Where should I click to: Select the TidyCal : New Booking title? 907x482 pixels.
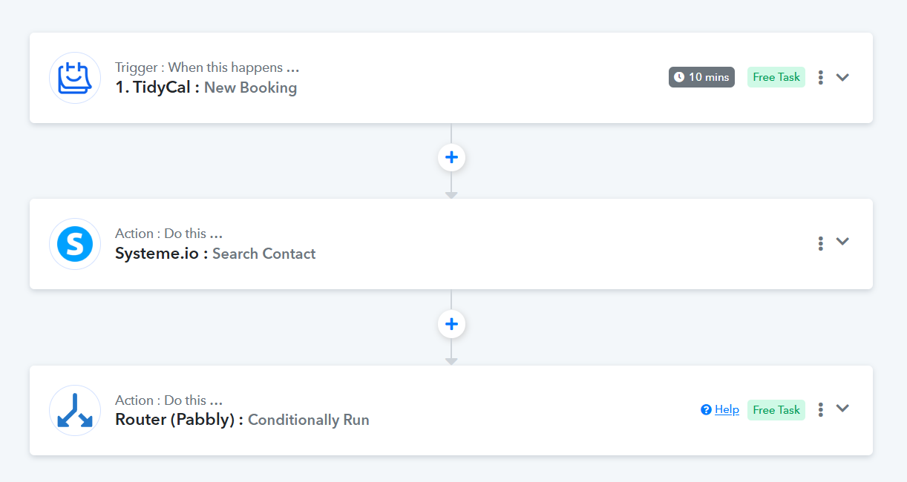pos(206,88)
